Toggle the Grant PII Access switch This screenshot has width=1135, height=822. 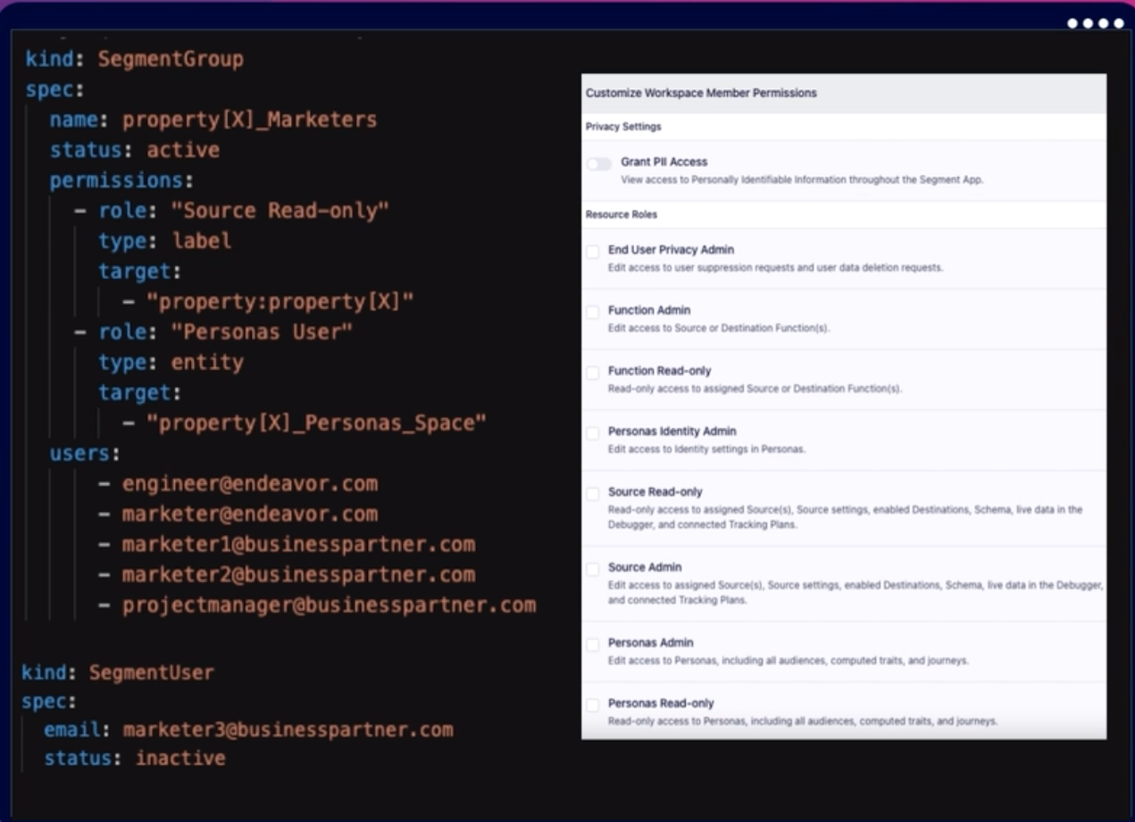[x=599, y=164]
